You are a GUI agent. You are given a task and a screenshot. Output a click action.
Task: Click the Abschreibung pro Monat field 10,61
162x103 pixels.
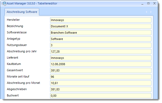(x=101, y=83)
